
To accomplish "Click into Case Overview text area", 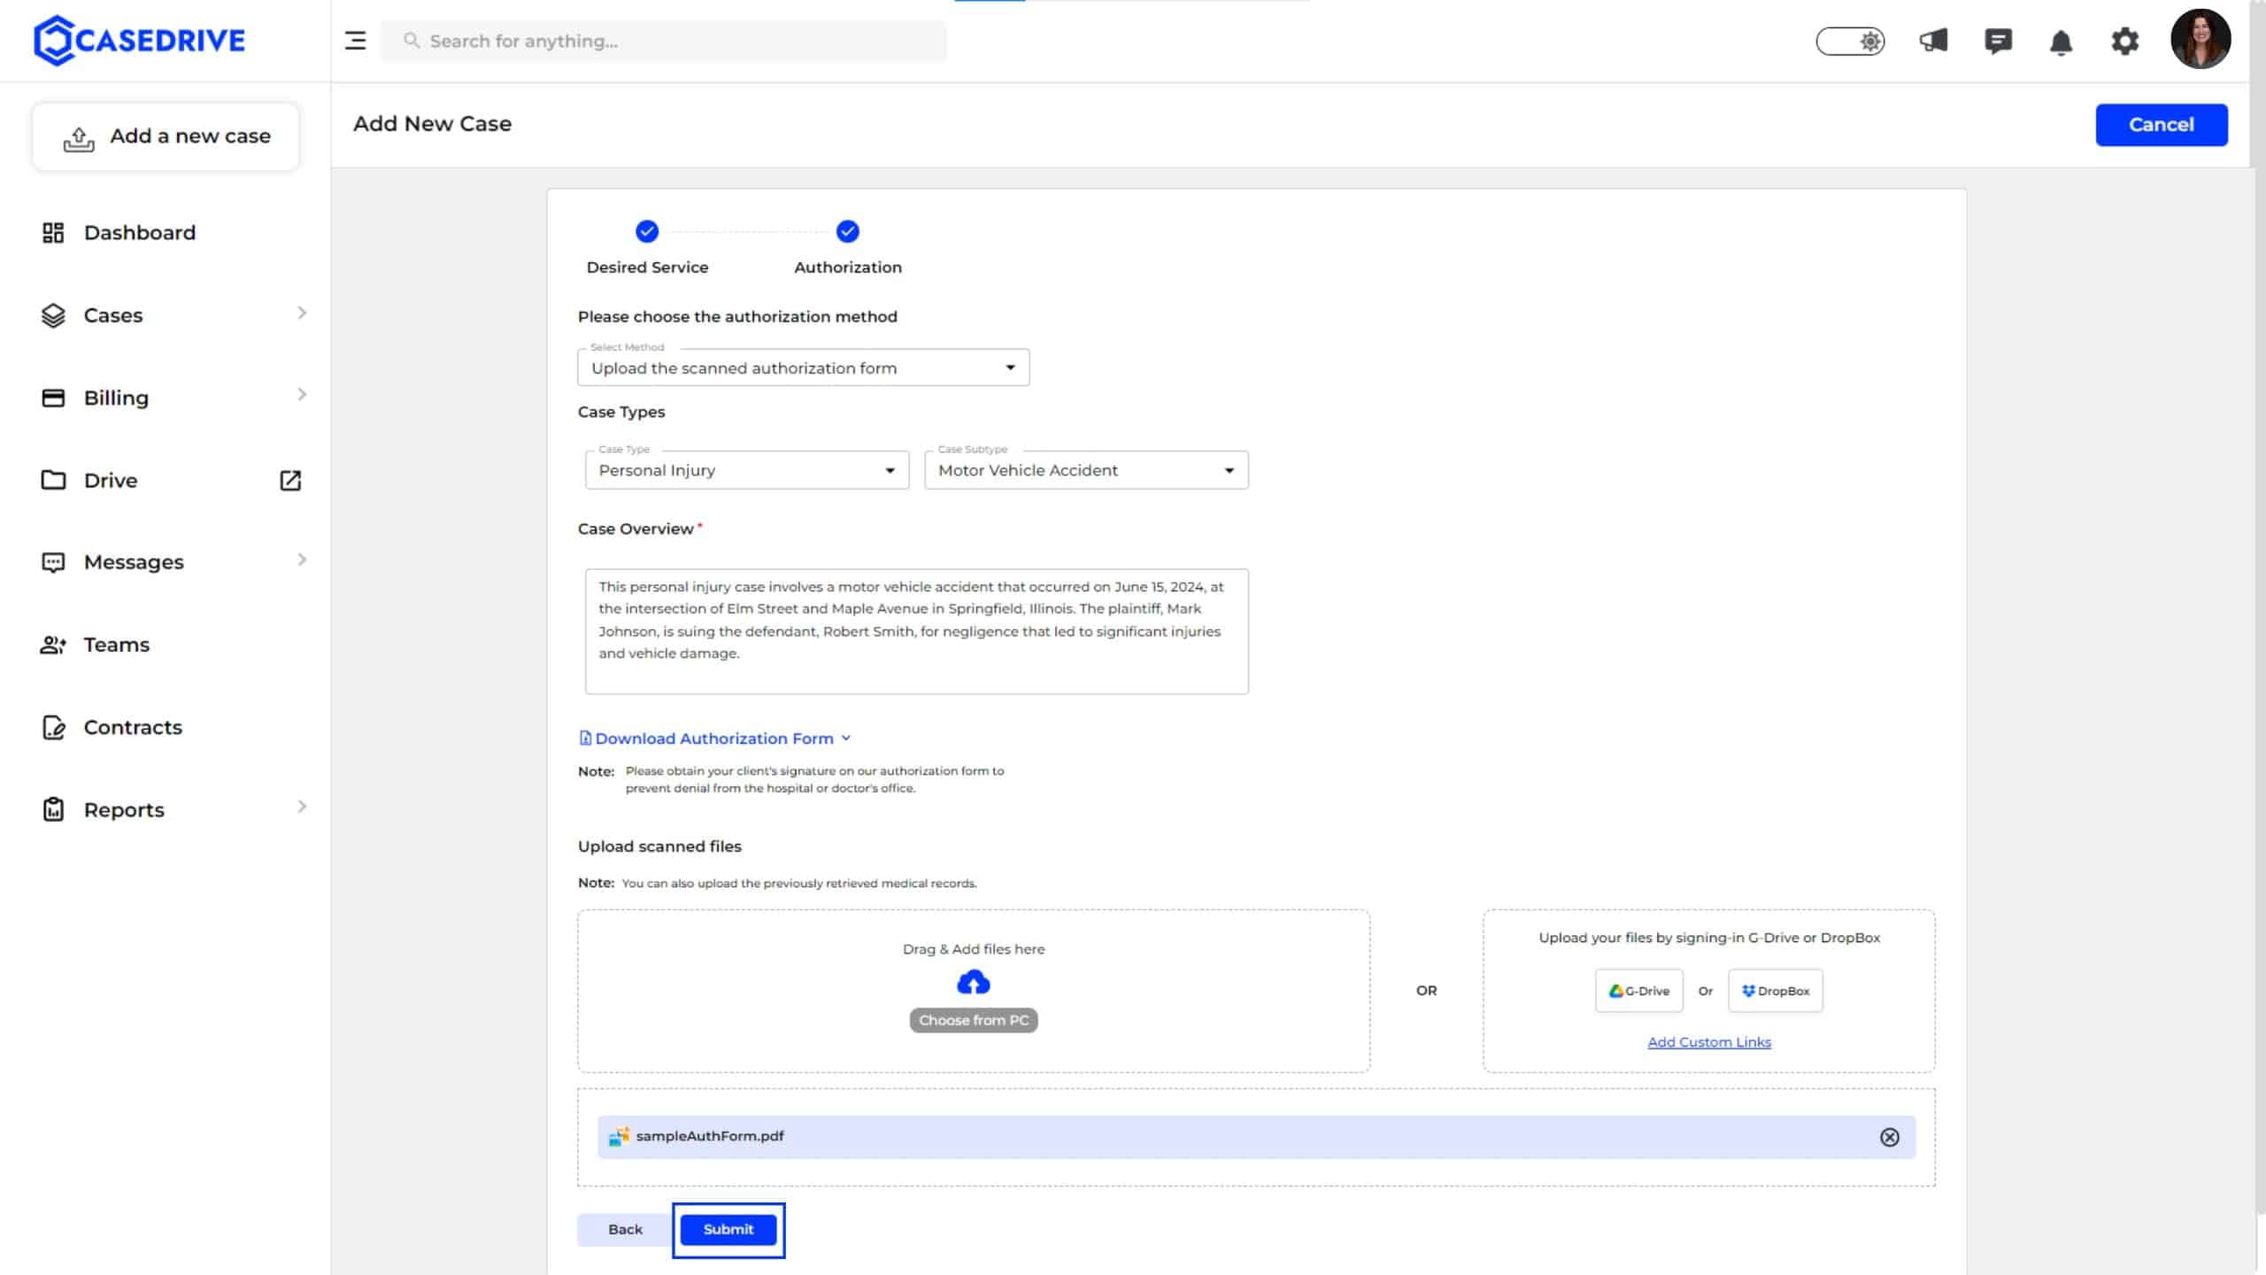I will pos(916,631).
